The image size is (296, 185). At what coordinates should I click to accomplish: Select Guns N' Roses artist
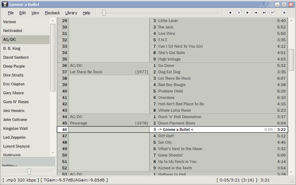pos(26,102)
